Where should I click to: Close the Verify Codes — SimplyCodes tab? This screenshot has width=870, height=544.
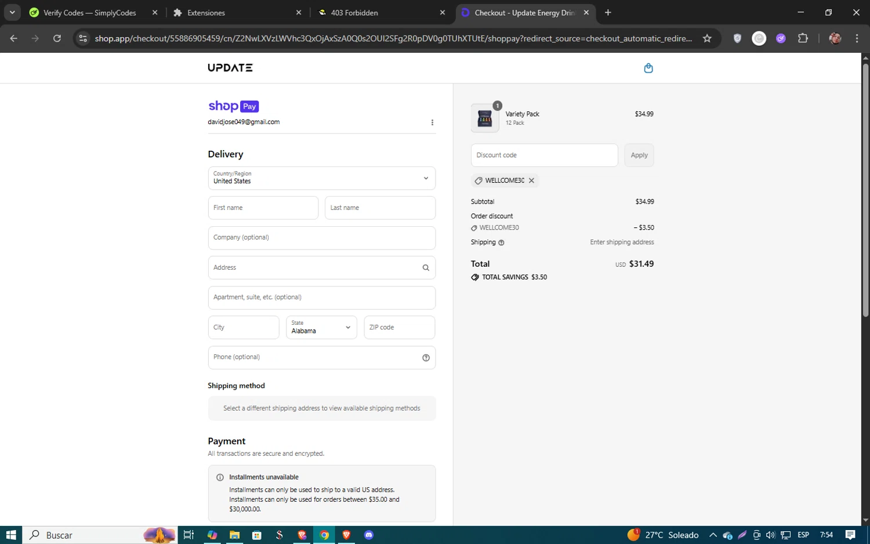click(x=155, y=12)
